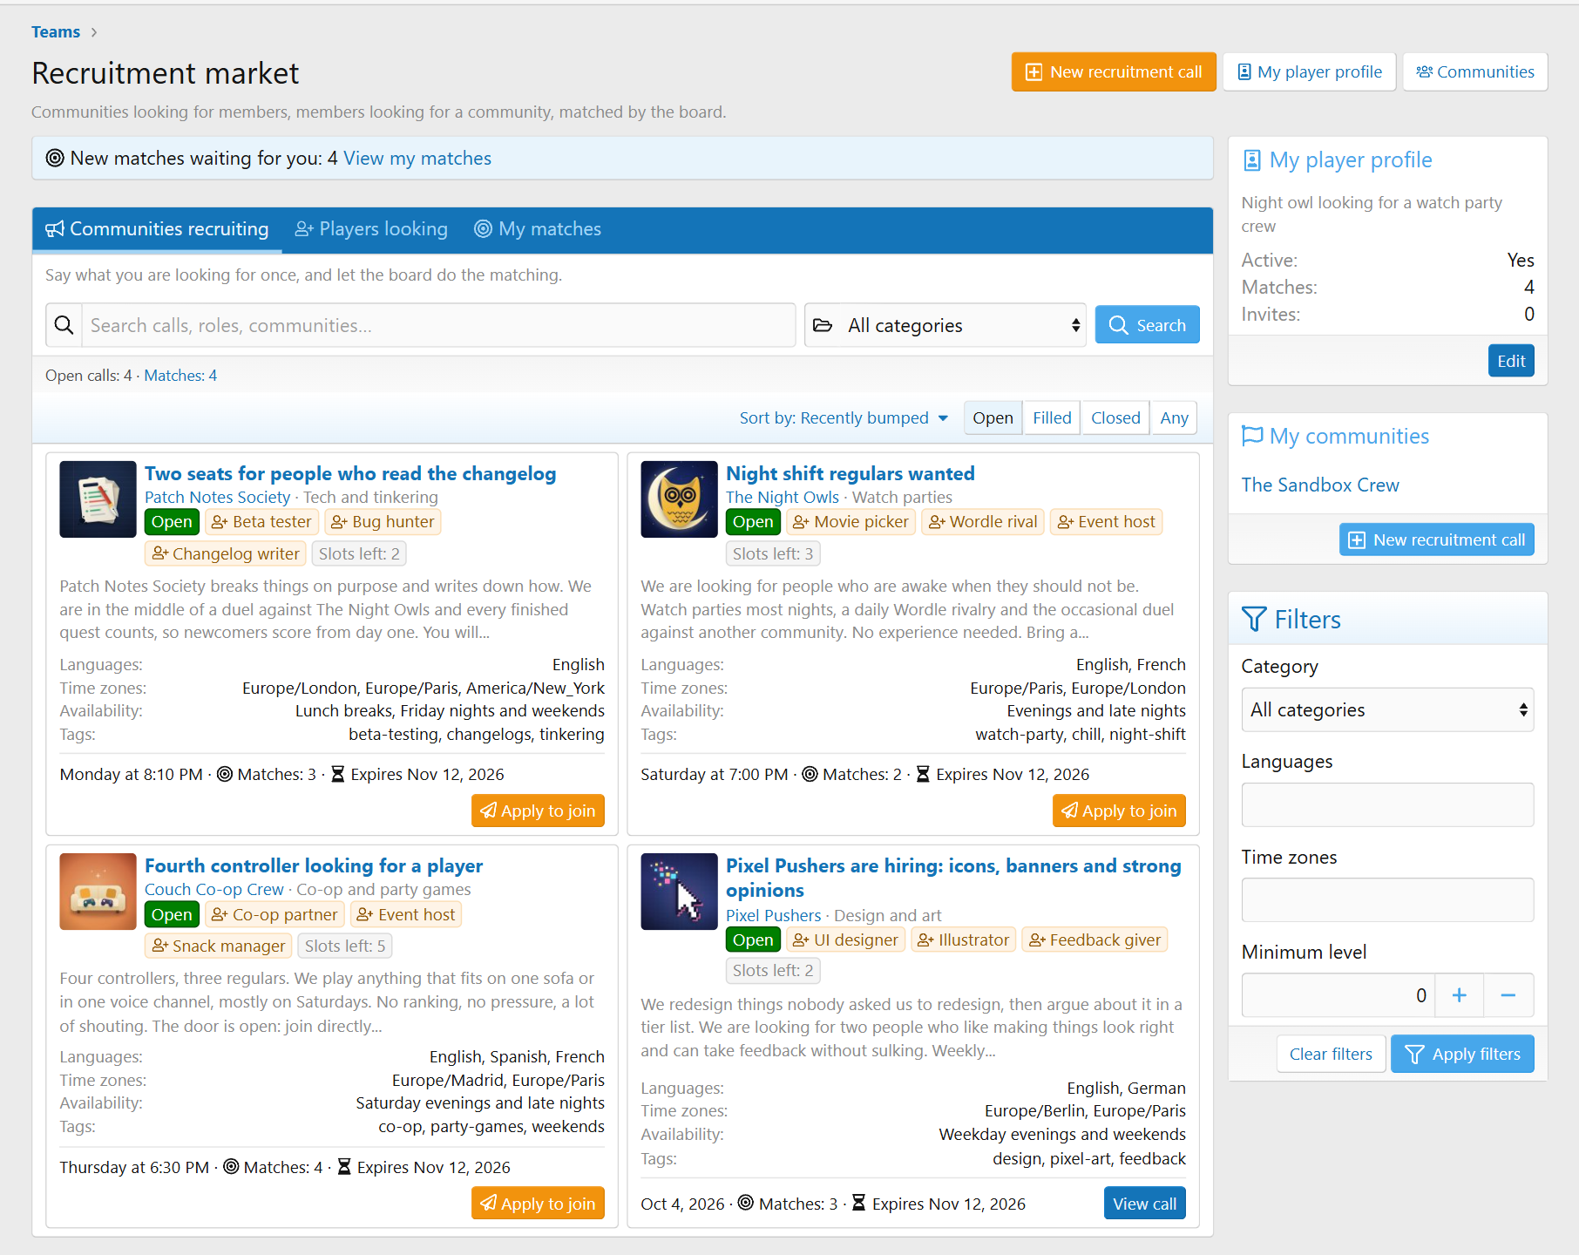
Task: Select the Snack manager role tag
Action: (218, 946)
